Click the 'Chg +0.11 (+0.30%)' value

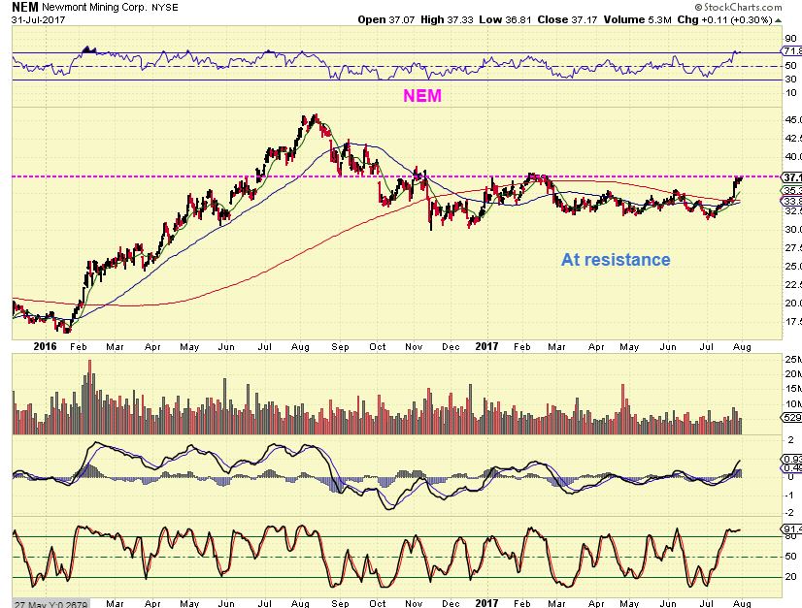pos(724,20)
